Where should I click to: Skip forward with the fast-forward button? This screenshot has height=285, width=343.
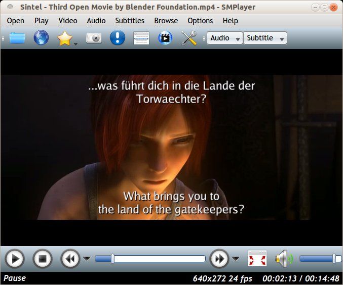pos(219,259)
